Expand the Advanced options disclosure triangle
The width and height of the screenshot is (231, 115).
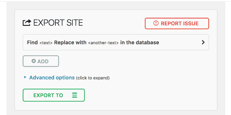[25, 77]
